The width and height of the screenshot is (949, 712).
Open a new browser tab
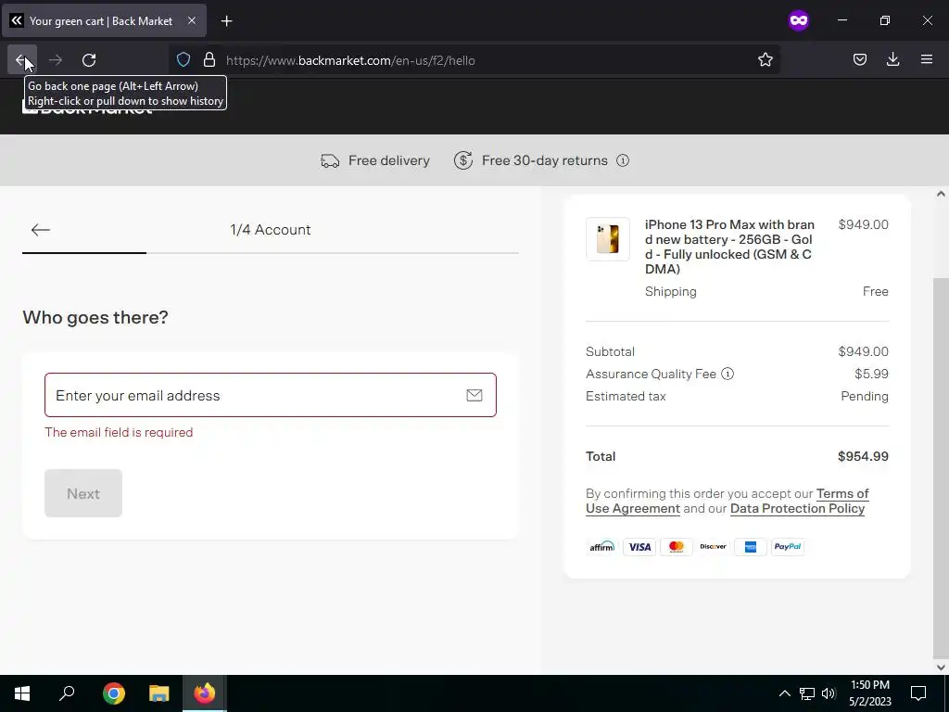226,21
